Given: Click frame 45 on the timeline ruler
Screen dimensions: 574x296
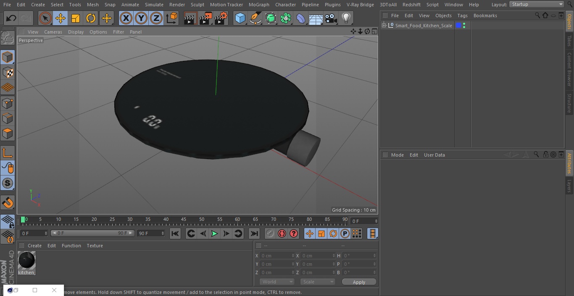Looking at the screenshot, I should tap(184, 220).
